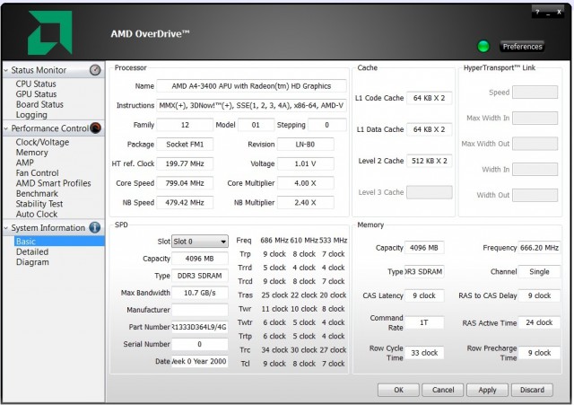The width and height of the screenshot is (574, 405).
Task: Open the Benchmark page
Action: pos(37,194)
